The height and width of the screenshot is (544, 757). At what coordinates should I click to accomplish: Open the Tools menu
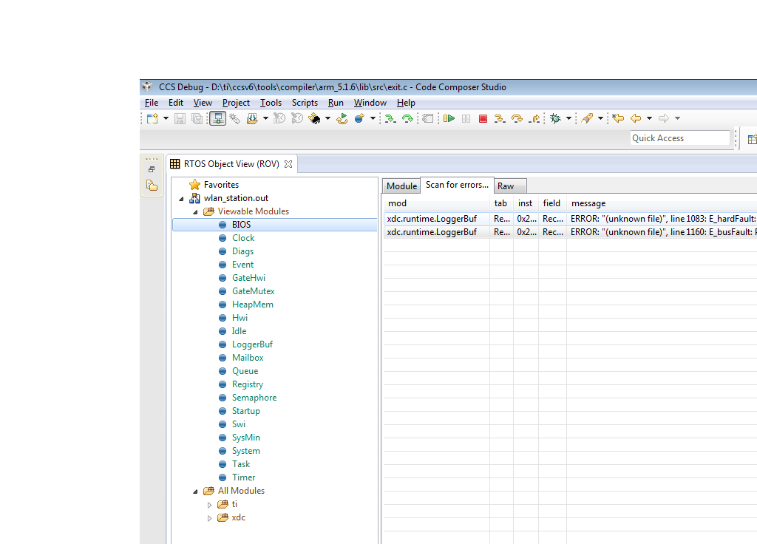point(271,103)
